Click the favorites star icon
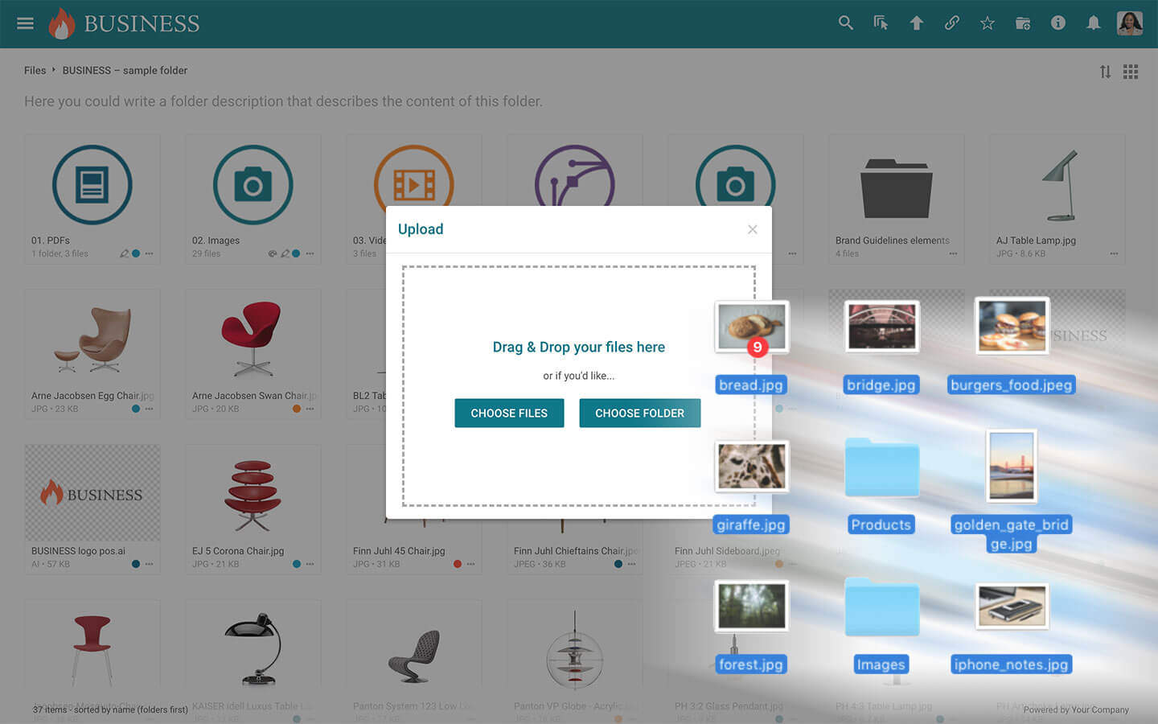 tap(987, 23)
